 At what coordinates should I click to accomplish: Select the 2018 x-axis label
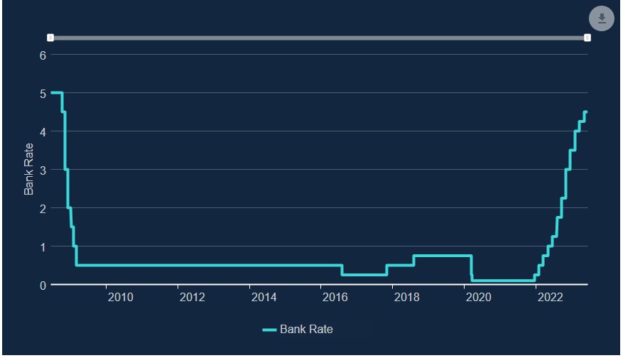coord(407,297)
